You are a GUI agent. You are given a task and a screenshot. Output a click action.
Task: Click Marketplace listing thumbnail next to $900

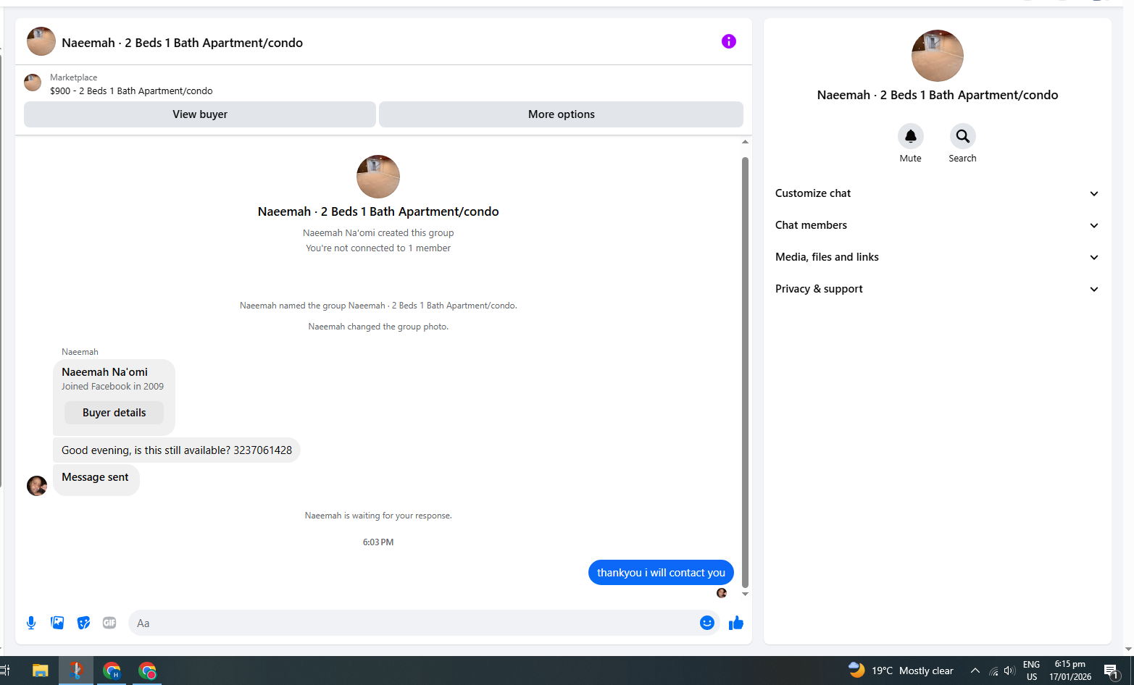pos(33,83)
